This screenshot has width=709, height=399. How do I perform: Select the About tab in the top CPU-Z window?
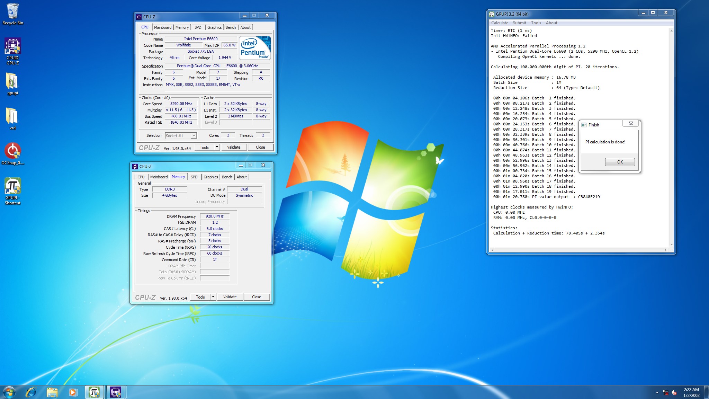pyautogui.click(x=245, y=27)
